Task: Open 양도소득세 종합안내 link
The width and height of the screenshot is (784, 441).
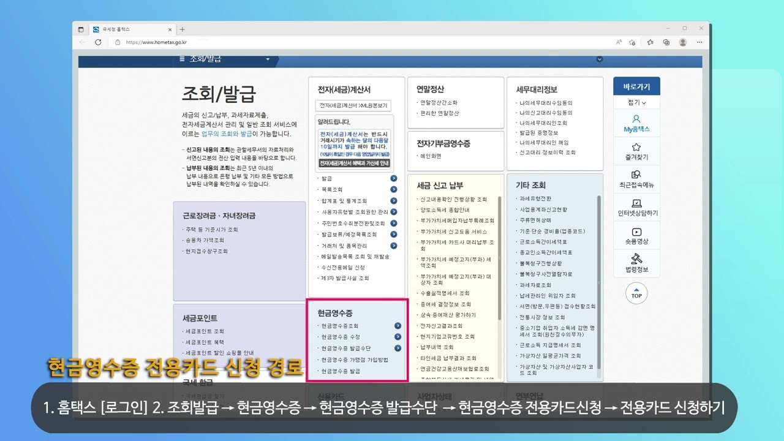Action: [445, 210]
